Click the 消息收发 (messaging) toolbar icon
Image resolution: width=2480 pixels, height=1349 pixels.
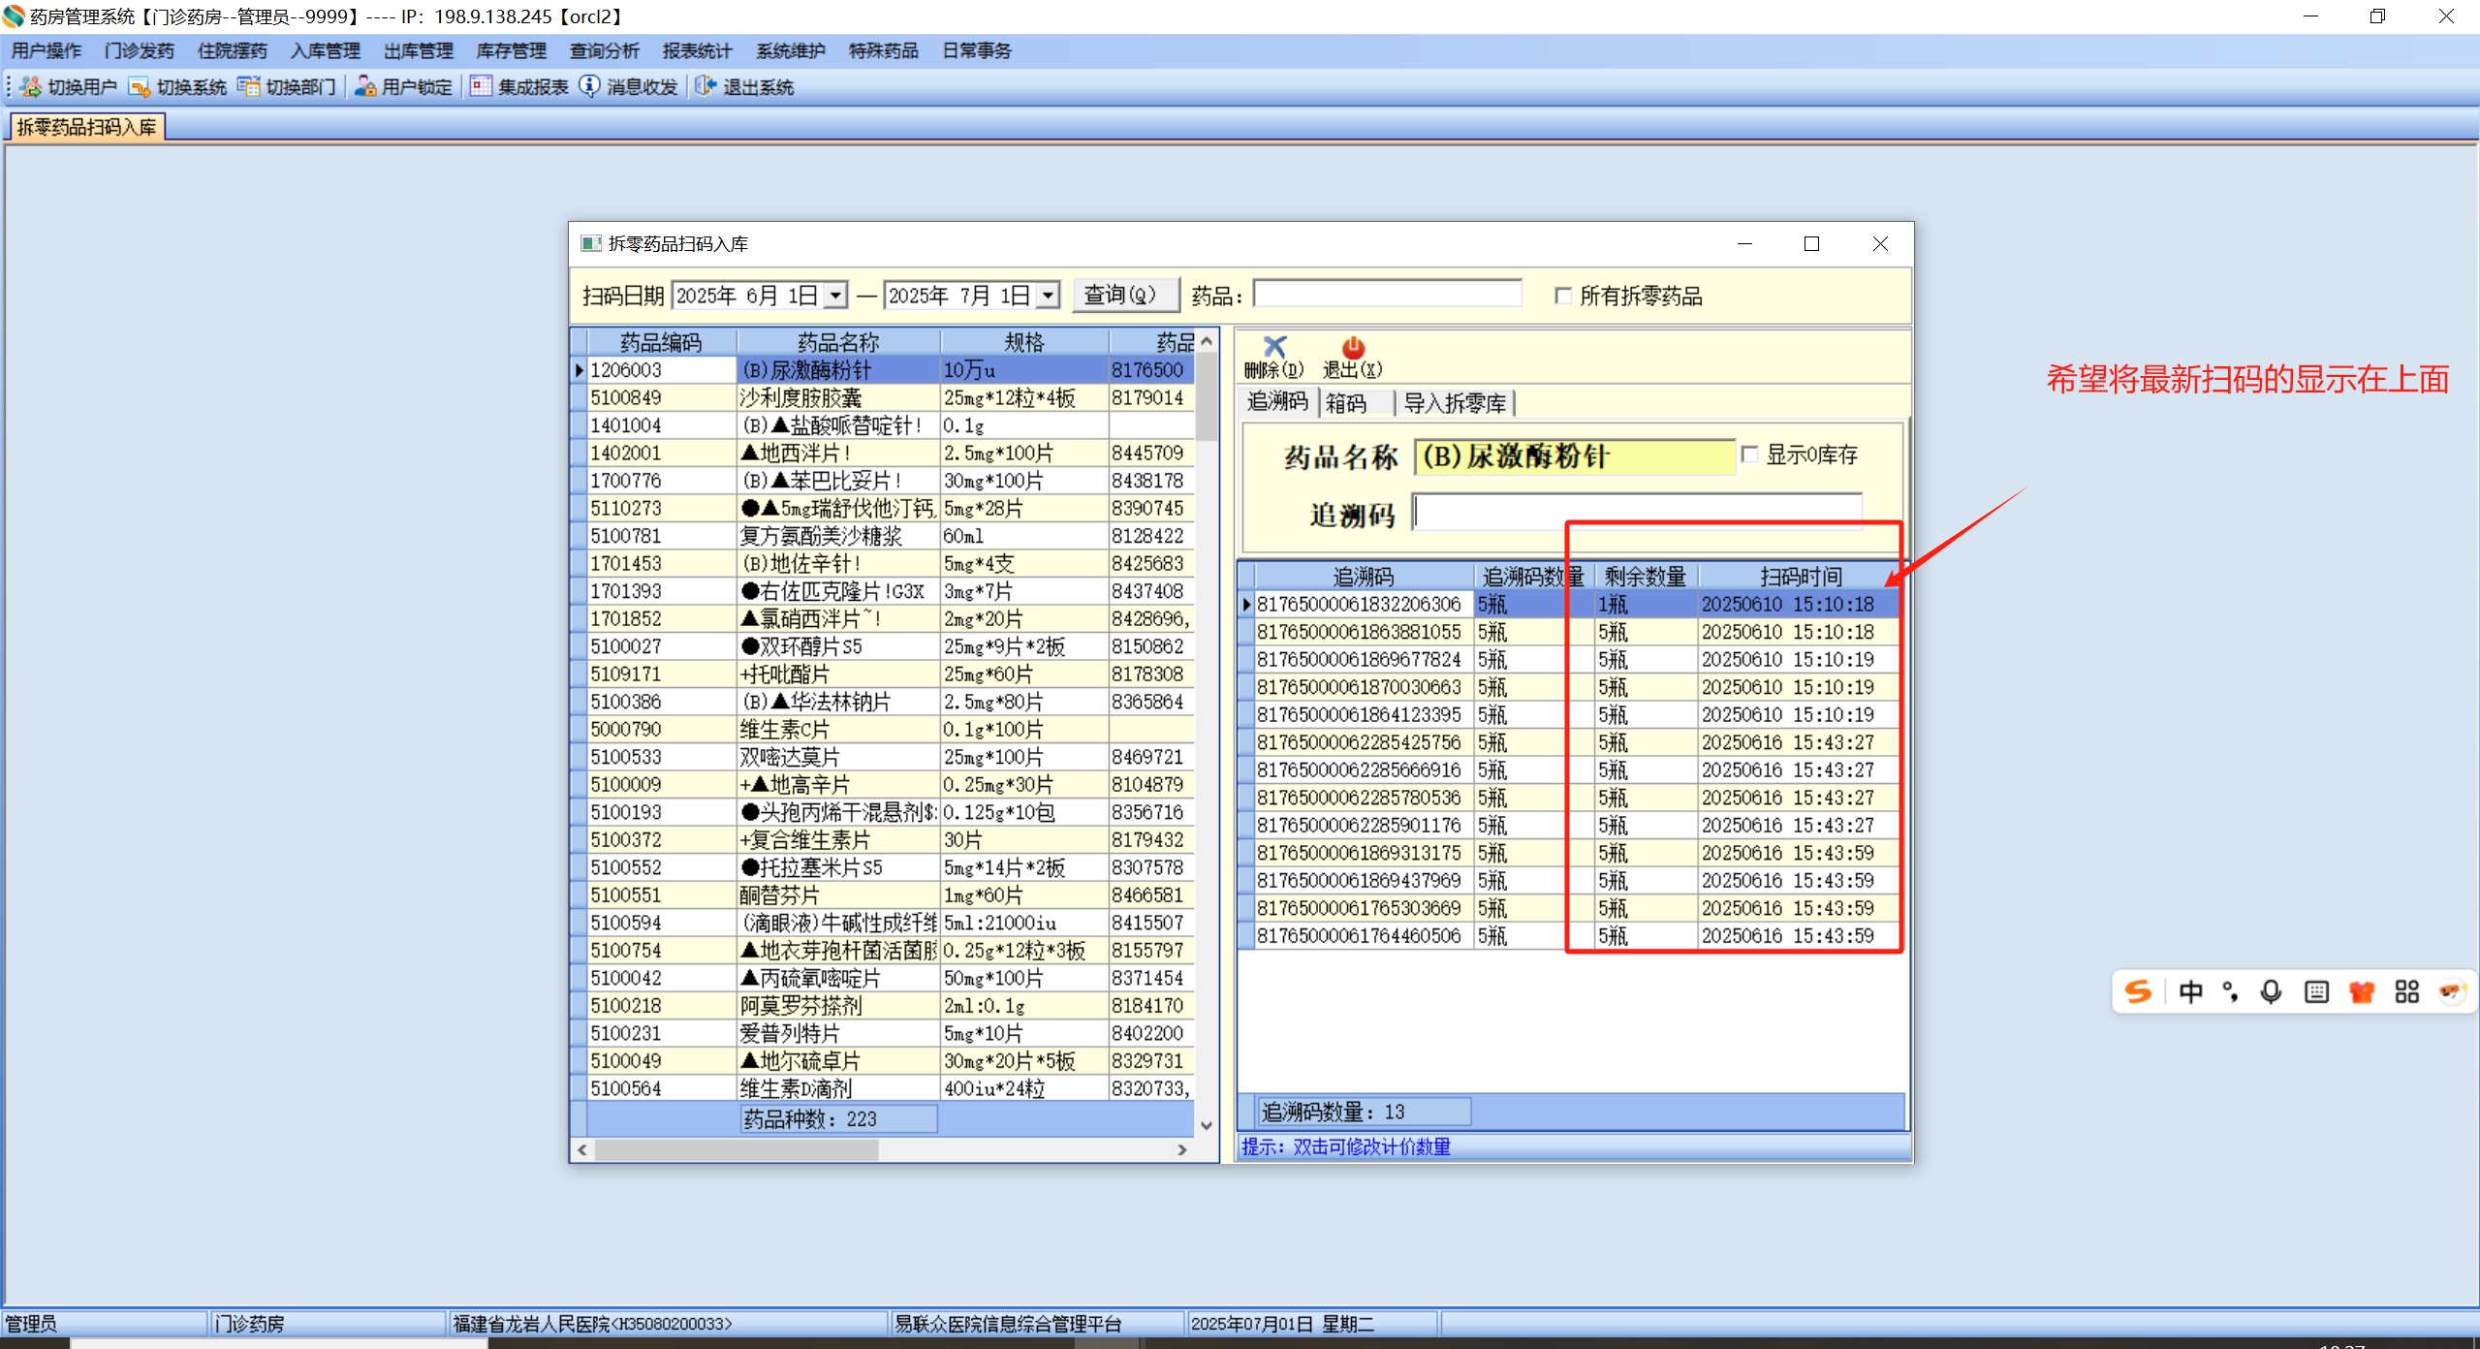[x=589, y=87]
